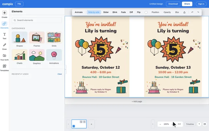The image size is (209, 131).
Task: Click the number 5 badge on left invitation
Action: (x=101, y=49)
